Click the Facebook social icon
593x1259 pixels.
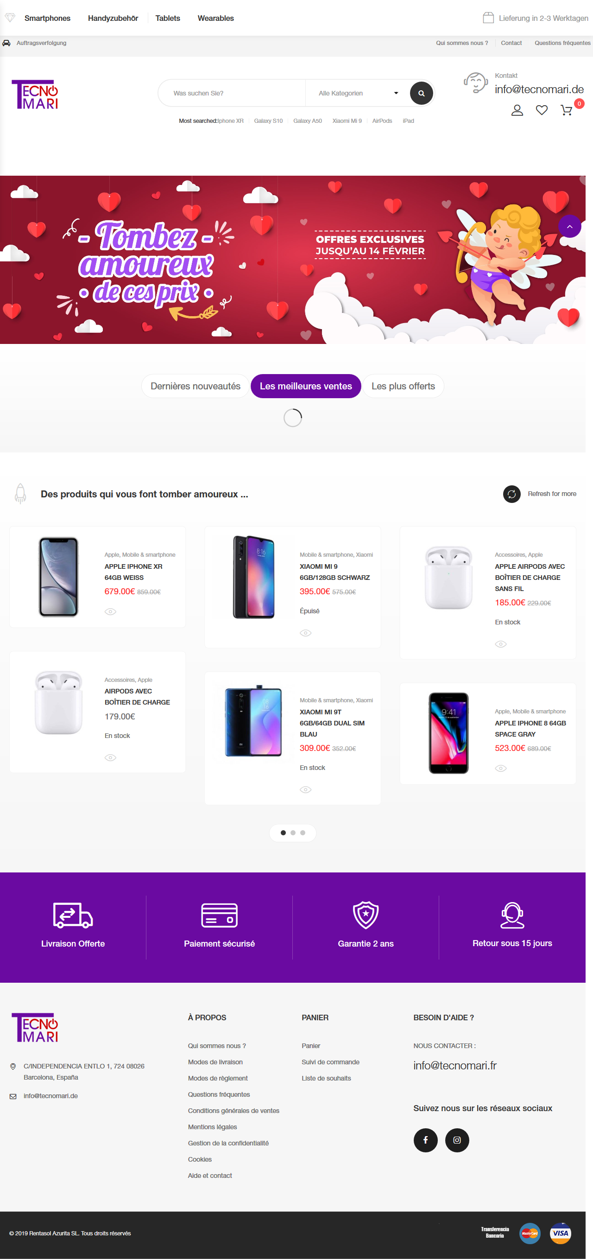(x=425, y=1140)
